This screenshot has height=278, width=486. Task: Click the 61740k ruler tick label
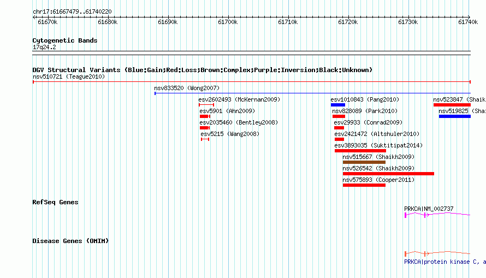coord(468,22)
